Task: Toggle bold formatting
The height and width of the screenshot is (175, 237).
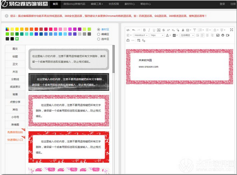Action: (x=144, y=30)
